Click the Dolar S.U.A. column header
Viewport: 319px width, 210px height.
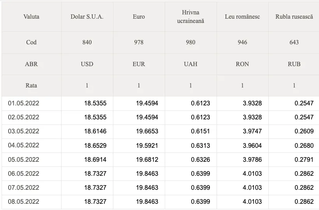click(87, 17)
